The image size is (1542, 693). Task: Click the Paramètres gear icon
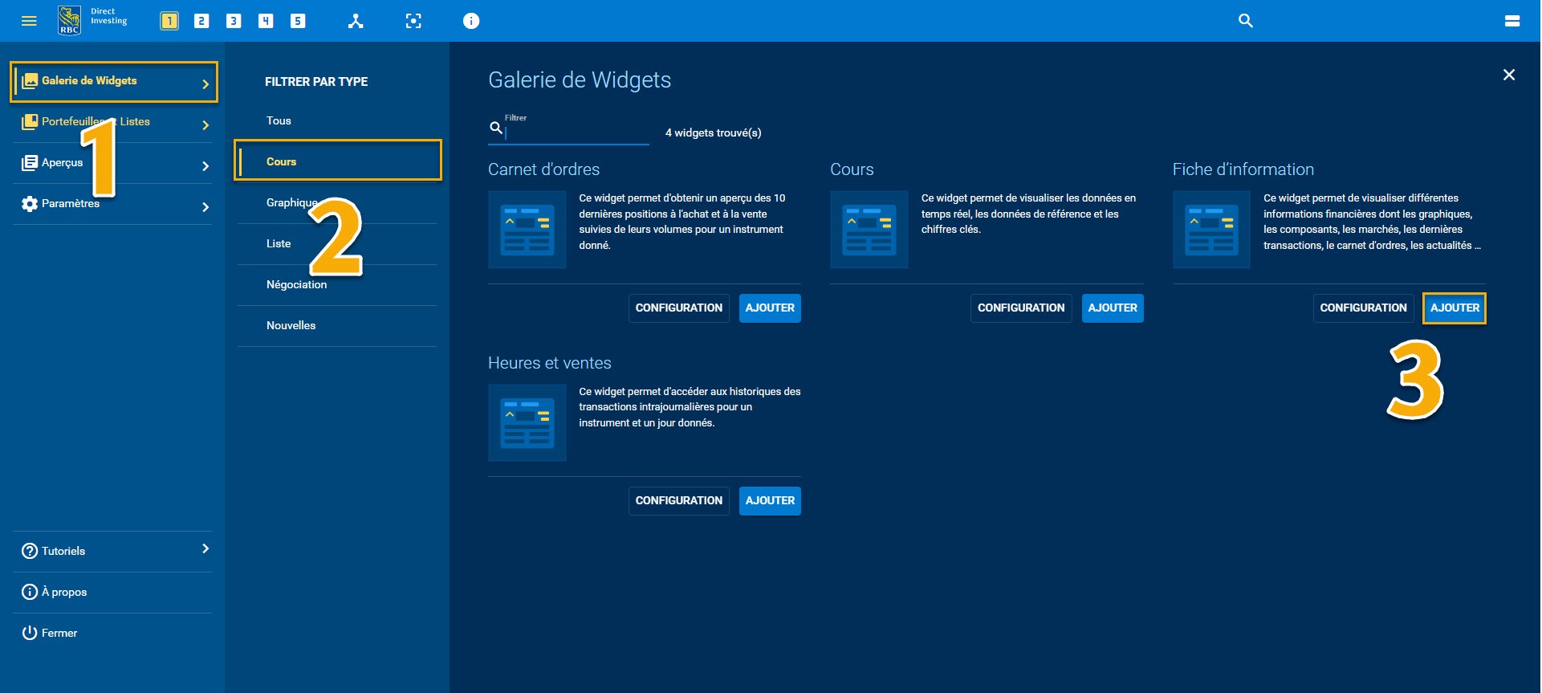[30, 204]
